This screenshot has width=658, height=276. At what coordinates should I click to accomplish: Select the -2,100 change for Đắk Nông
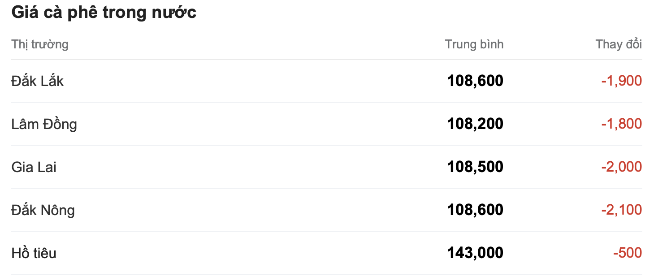(x=621, y=210)
